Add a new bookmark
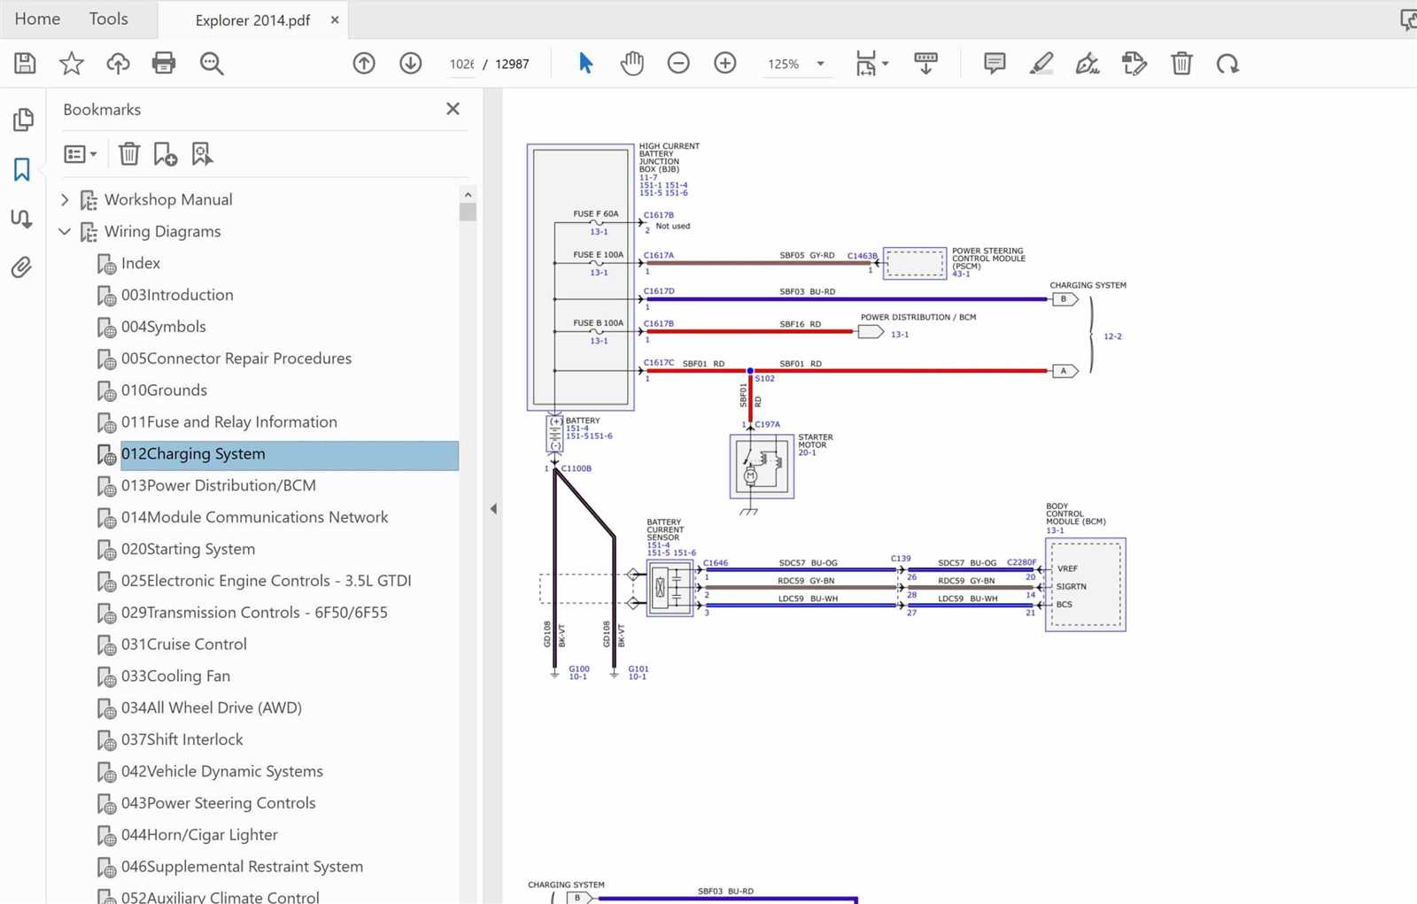Screen dimensions: 1417x904 pyautogui.click(x=166, y=154)
